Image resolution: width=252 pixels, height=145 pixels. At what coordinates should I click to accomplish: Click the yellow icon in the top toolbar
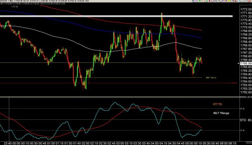tap(229, 1)
